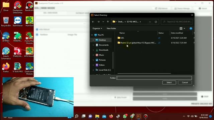Viewport: 214px width, 120px height.
Task: Sort by the Status column header
Action: pyautogui.click(x=161, y=33)
